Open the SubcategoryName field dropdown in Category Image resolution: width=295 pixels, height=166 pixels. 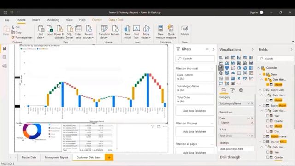pos(248,103)
